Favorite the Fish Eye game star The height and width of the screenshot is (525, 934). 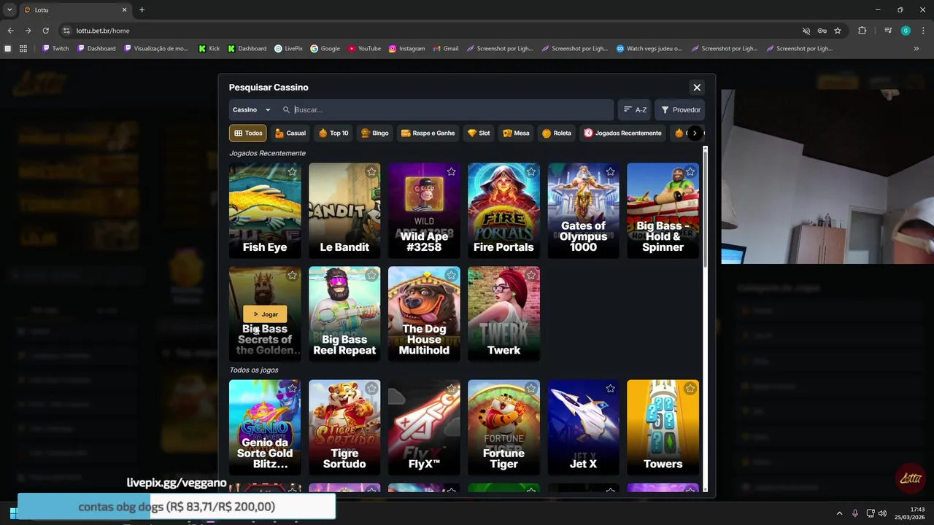click(292, 172)
